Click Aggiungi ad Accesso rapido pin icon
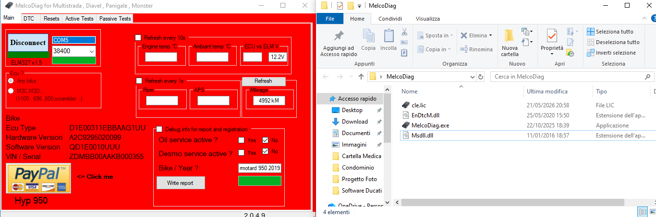 pos(339,35)
